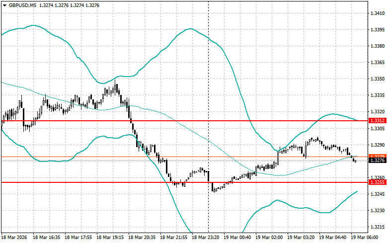Click the 1.3215 price axis value

click(x=378, y=227)
